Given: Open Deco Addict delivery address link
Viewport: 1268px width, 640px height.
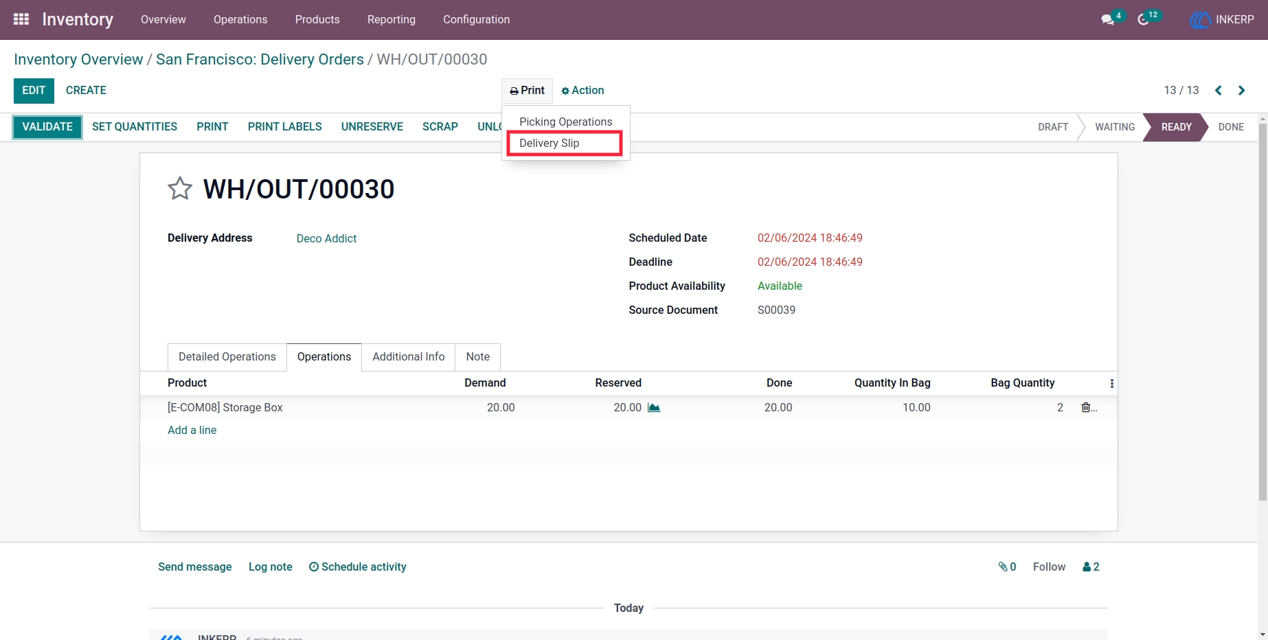Looking at the screenshot, I should tap(326, 238).
